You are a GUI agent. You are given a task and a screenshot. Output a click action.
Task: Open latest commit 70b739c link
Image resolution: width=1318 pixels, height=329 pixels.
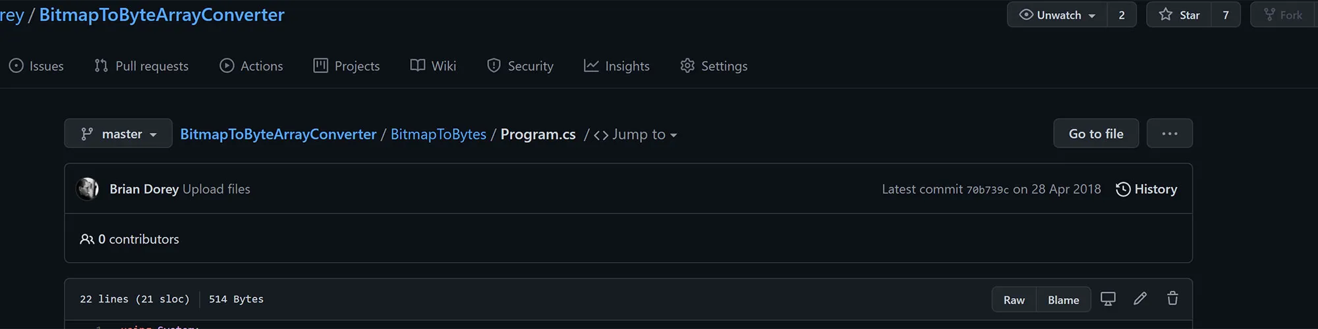pos(987,190)
